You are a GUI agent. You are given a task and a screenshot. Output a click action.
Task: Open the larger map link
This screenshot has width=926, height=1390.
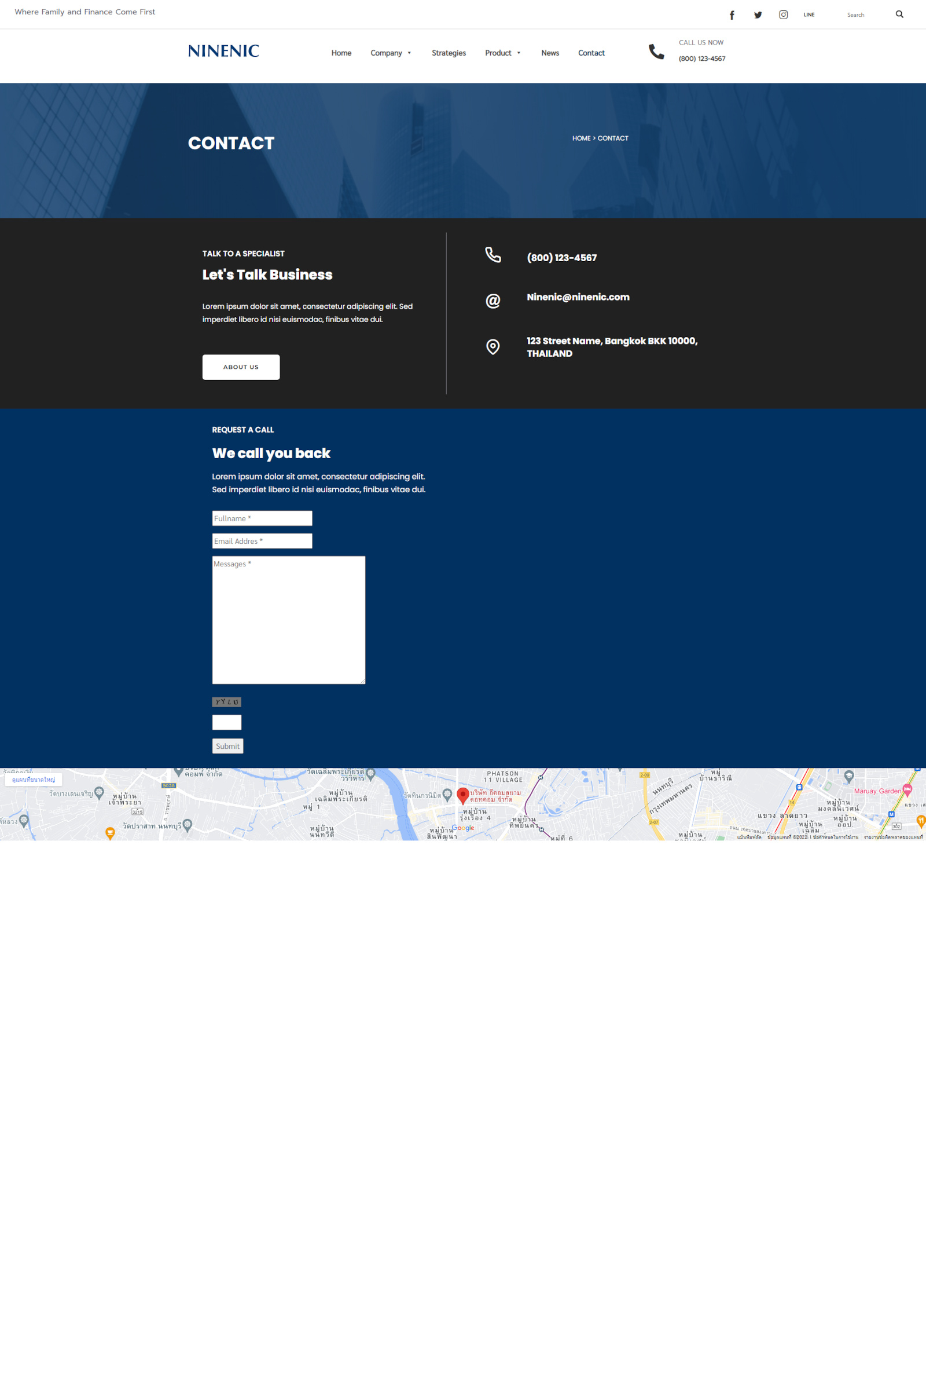(x=34, y=780)
